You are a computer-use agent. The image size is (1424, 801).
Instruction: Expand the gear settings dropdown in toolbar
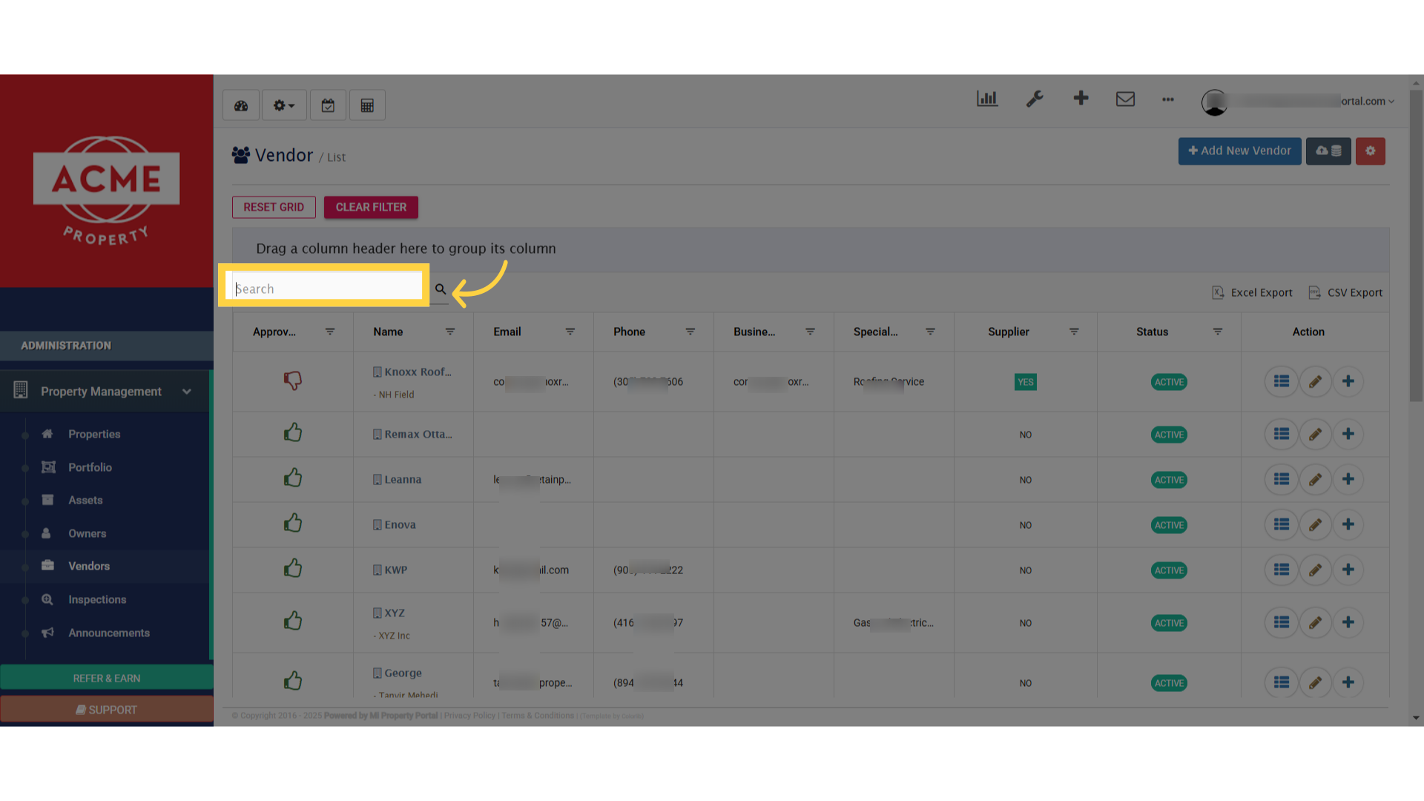[x=283, y=105]
